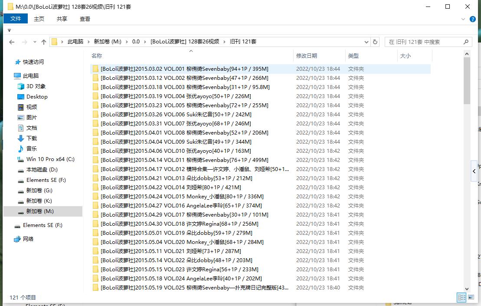Focus the search box 在 旧刊 121套 中搜索
This screenshot has width=481, height=306.
pyautogui.click(x=424, y=42)
